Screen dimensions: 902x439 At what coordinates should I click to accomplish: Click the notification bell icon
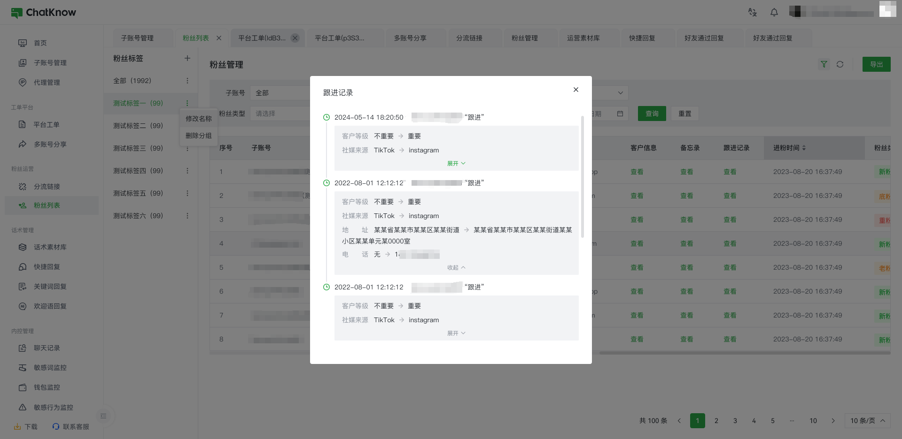click(774, 12)
